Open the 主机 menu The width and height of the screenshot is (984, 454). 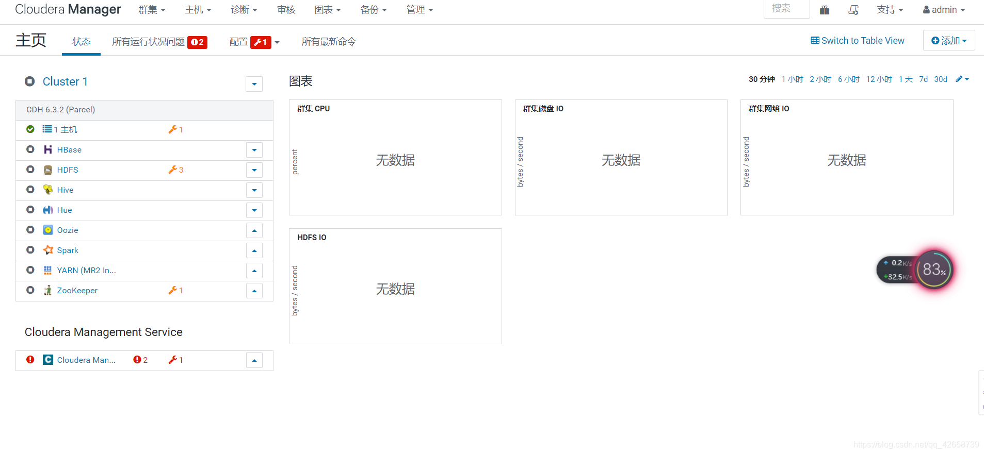point(198,10)
